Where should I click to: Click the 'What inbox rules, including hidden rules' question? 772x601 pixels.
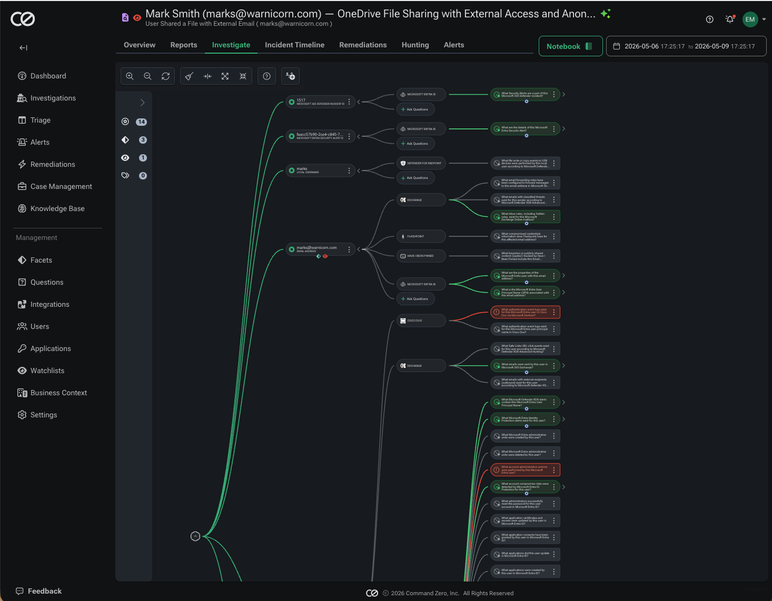point(525,217)
